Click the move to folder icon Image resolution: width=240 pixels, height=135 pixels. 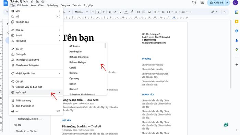tap(37, 1)
